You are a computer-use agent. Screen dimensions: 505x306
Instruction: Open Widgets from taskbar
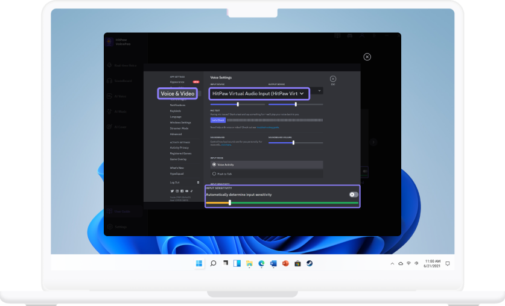(237, 263)
